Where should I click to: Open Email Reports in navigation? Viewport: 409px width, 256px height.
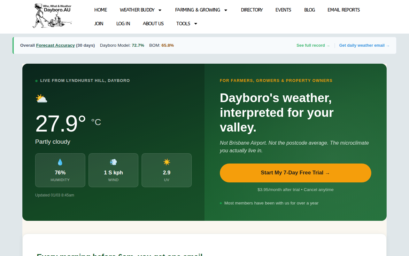[x=344, y=10]
